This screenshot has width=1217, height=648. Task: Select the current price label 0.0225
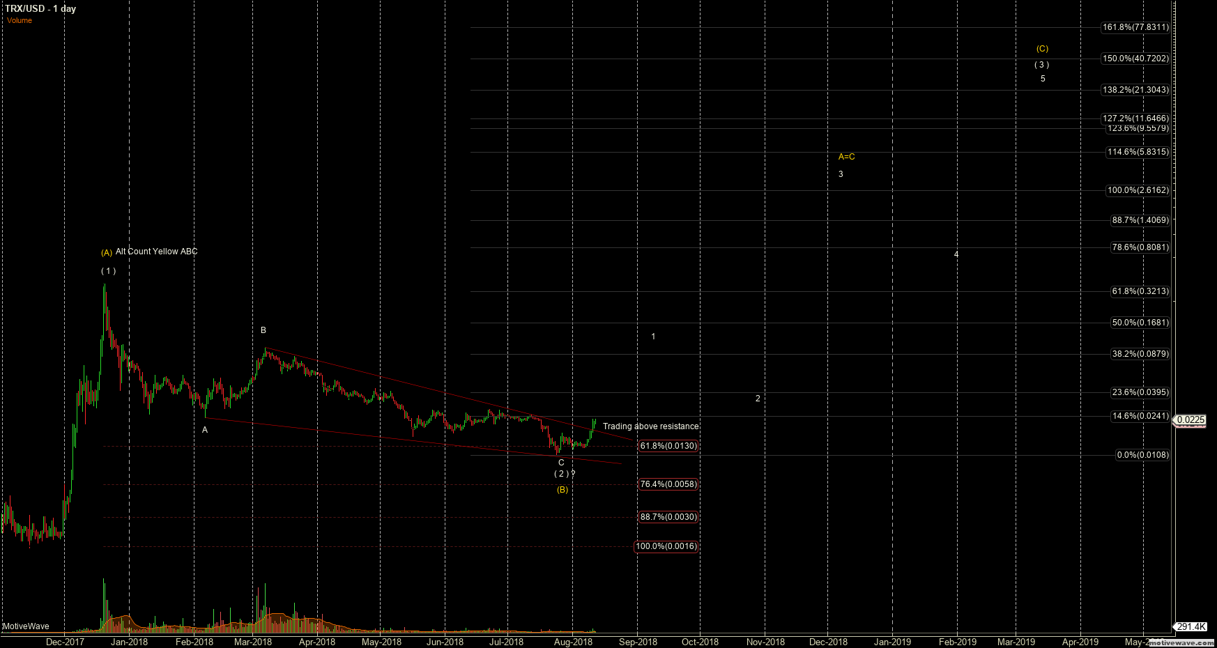[x=1191, y=420]
